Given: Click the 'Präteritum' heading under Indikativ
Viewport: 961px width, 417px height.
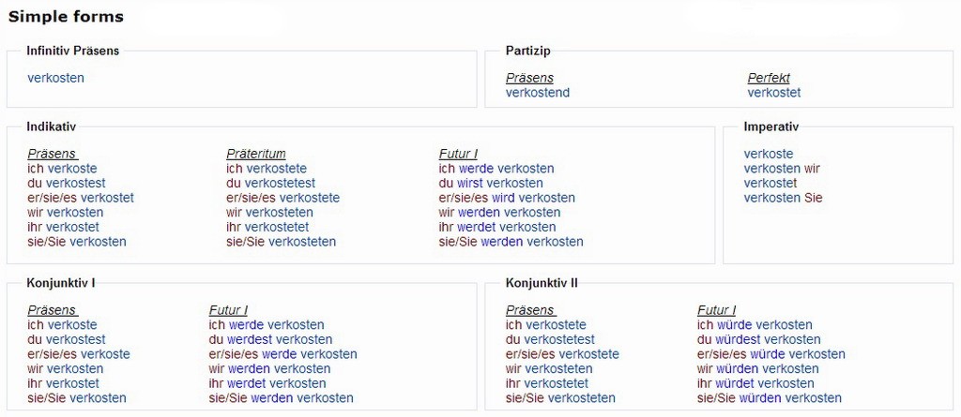Looking at the screenshot, I should [x=256, y=154].
